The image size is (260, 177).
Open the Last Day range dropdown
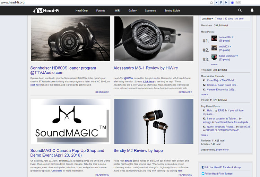click(x=207, y=19)
